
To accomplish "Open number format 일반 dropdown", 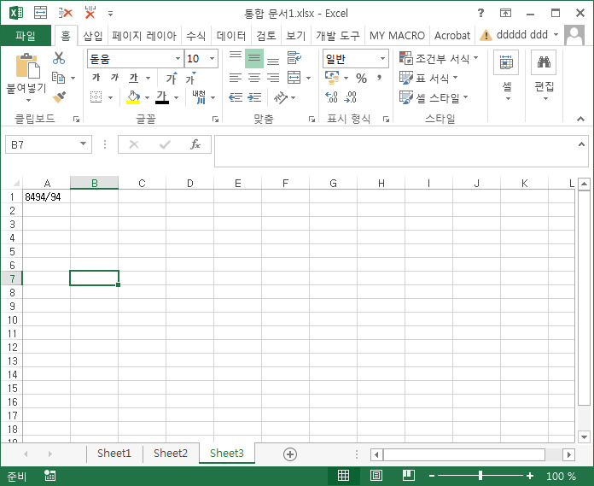I will coord(382,58).
